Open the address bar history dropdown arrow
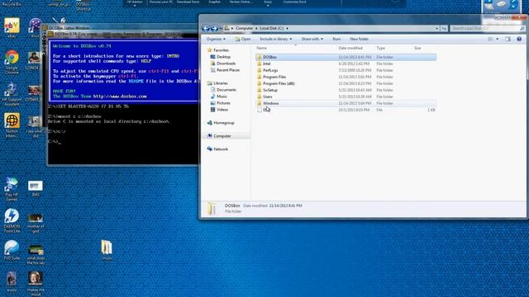 [437, 29]
